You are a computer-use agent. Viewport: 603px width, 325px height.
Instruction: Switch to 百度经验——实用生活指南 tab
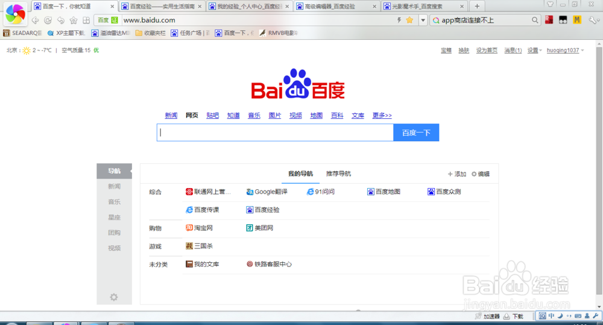click(x=162, y=6)
